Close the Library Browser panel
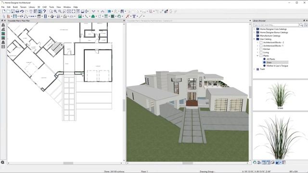This screenshot has width=308, height=173. coord(307,21)
